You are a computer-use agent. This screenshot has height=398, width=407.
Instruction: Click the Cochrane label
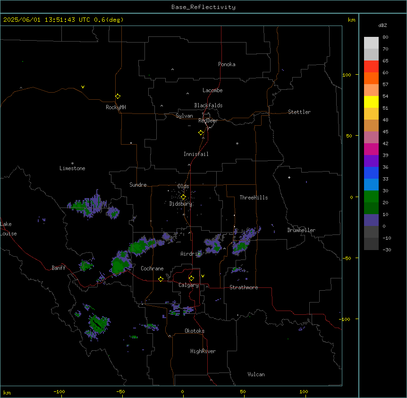(x=152, y=268)
